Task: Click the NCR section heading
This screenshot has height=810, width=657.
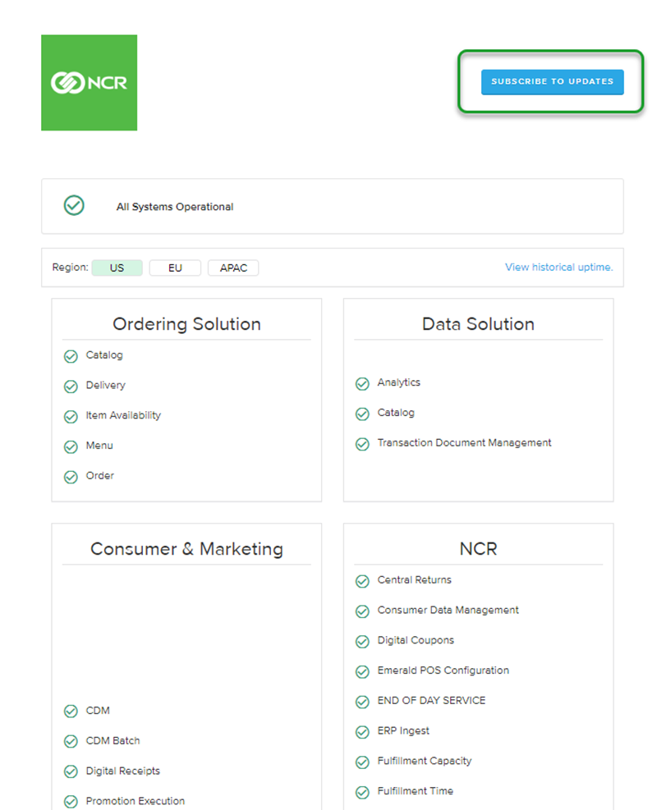Action: (478, 548)
